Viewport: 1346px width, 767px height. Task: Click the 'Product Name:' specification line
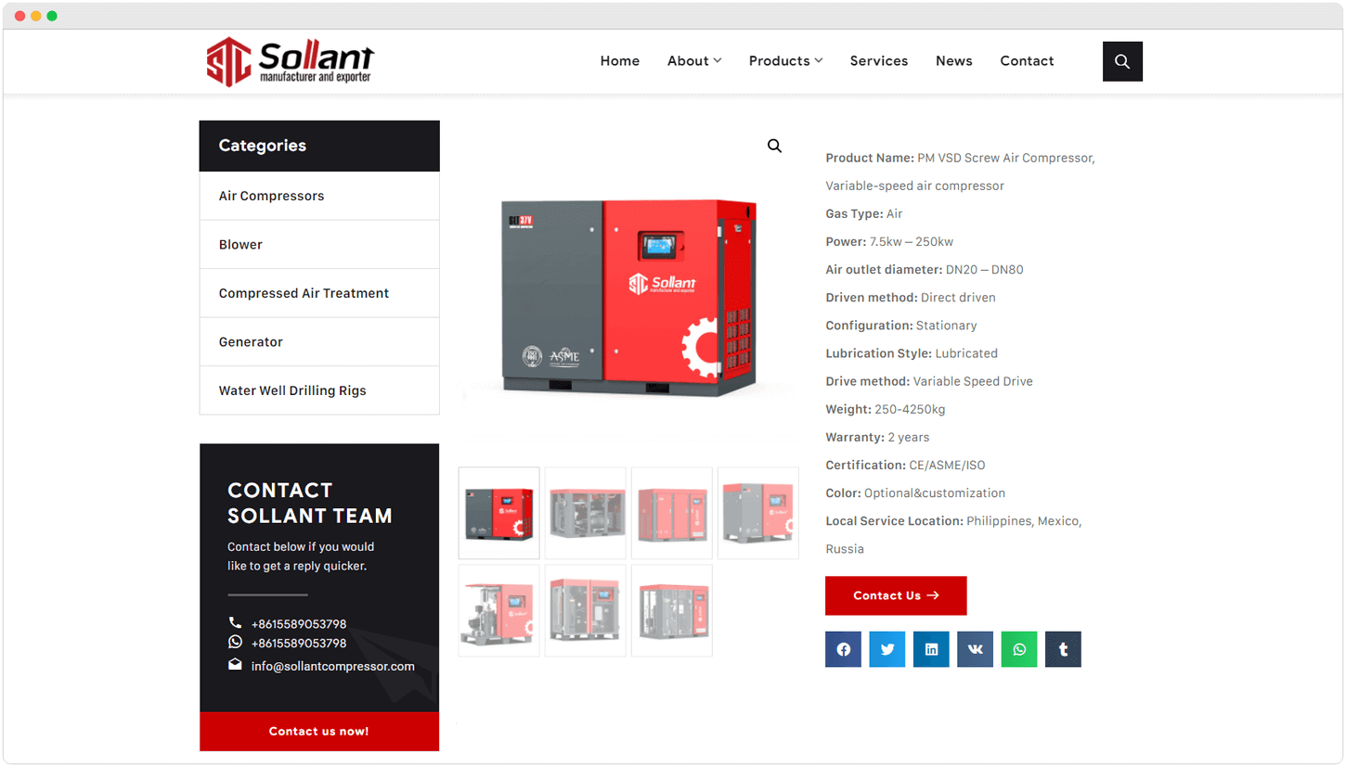click(961, 172)
